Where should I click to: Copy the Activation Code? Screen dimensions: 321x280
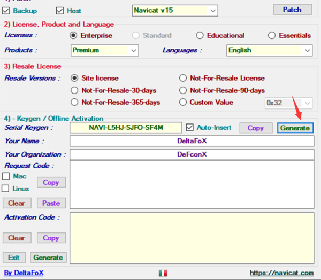pyautogui.click(x=51, y=238)
